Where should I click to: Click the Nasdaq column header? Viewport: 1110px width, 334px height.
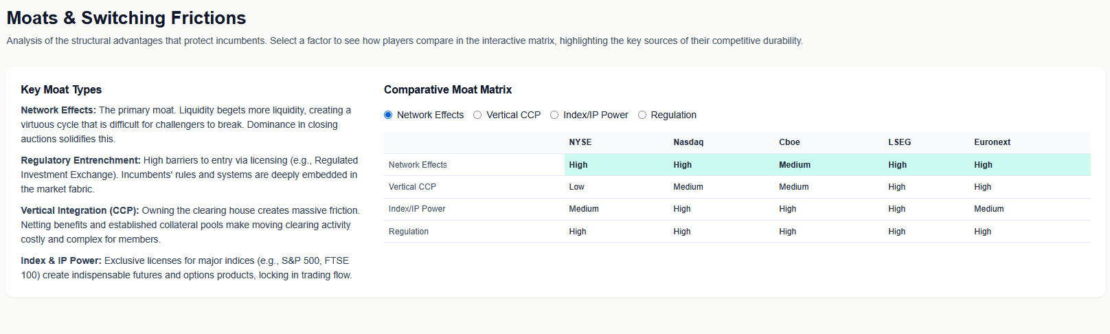pos(688,142)
